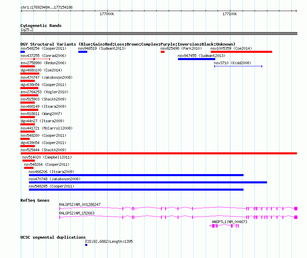The height and width of the screenshot is (258, 307).
Task: Select the dgv468n100 (Coe2014) label
Action: (x=41, y=70)
